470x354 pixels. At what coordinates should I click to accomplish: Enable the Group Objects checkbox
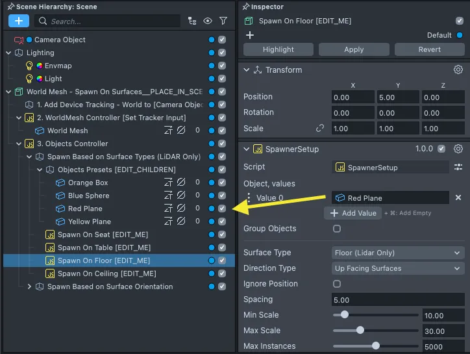(x=337, y=229)
